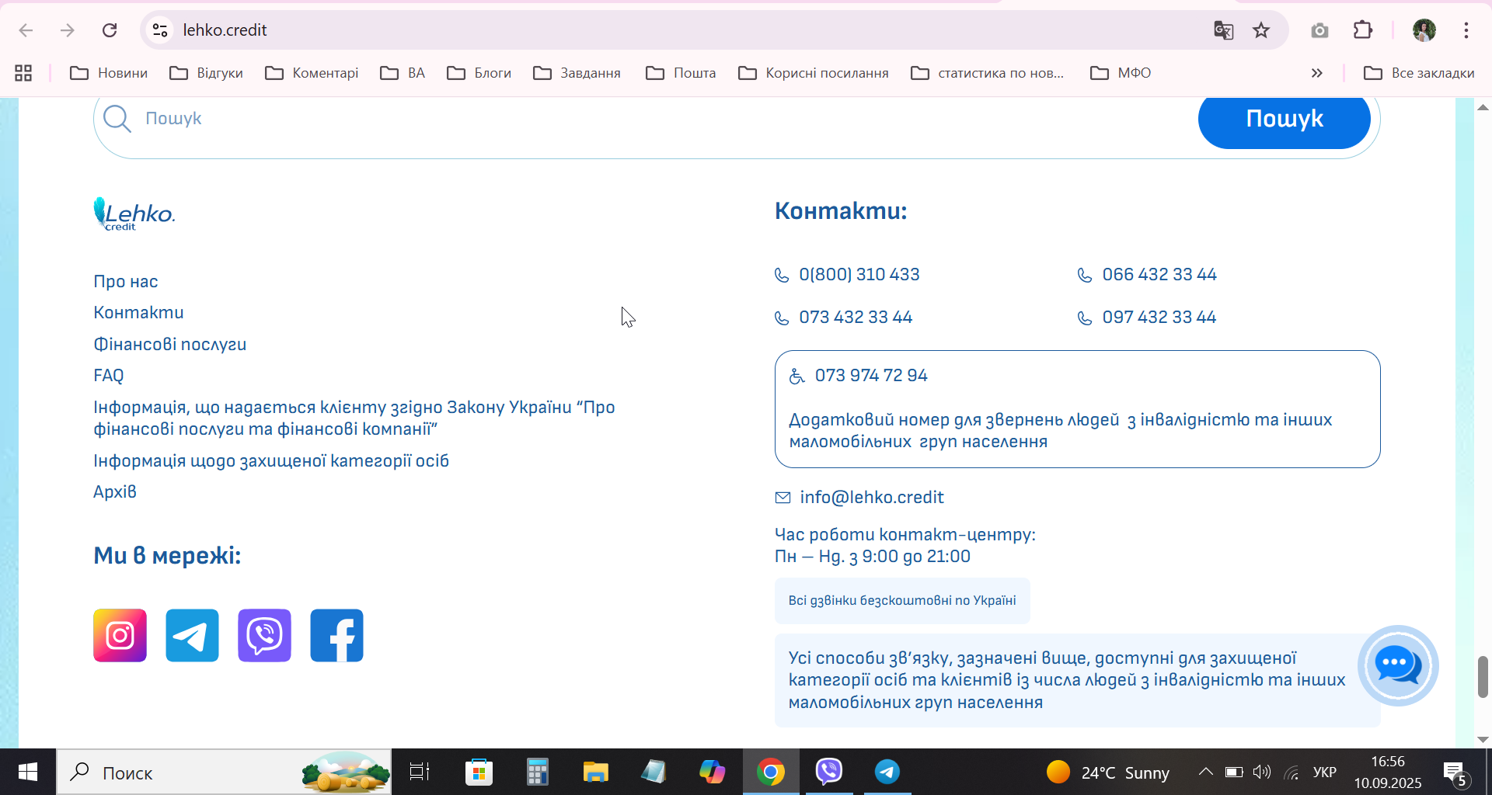This screenshot has height=795, width=1492.
Task: Call the 0(800) 310 433 number
Action: (859, 274)
